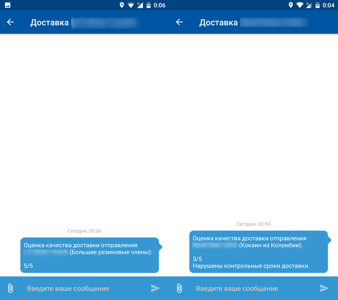Click the paperclip attach icon in left chat
The height and width of the screenshot is (300, 338).
point(10,288)
